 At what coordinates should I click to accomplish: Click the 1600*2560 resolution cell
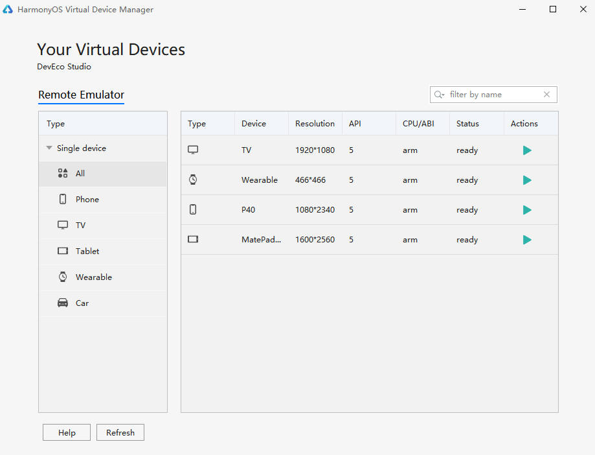(315, 240)
